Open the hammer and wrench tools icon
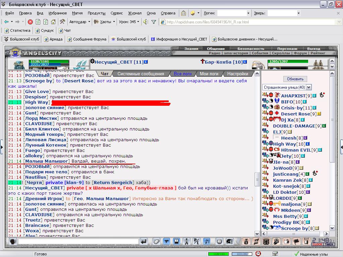The height and width of the screenshot is (257, 343). [x=62, y=22]
